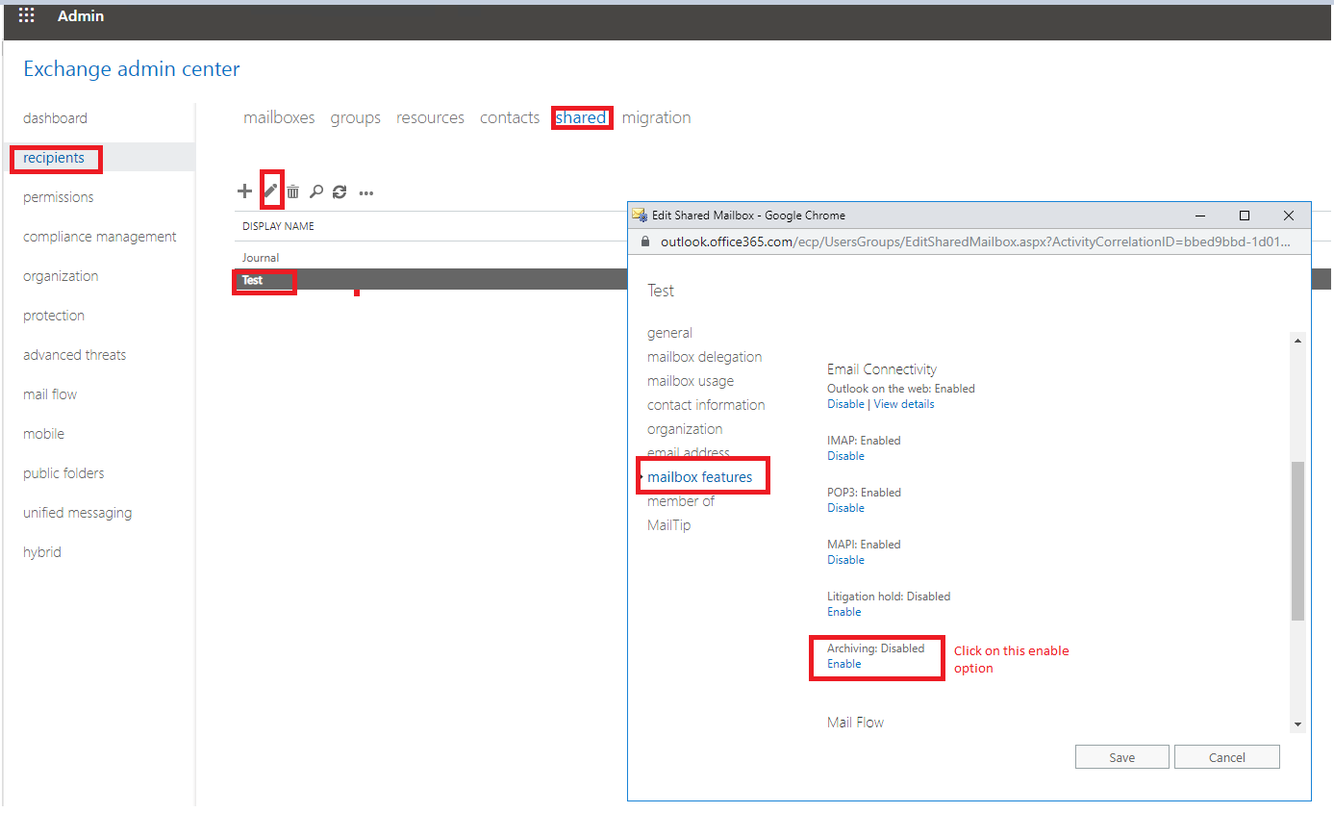Open unified messaging section
The width and height of the screenshot is (1334, 813).
pos(78,513)
